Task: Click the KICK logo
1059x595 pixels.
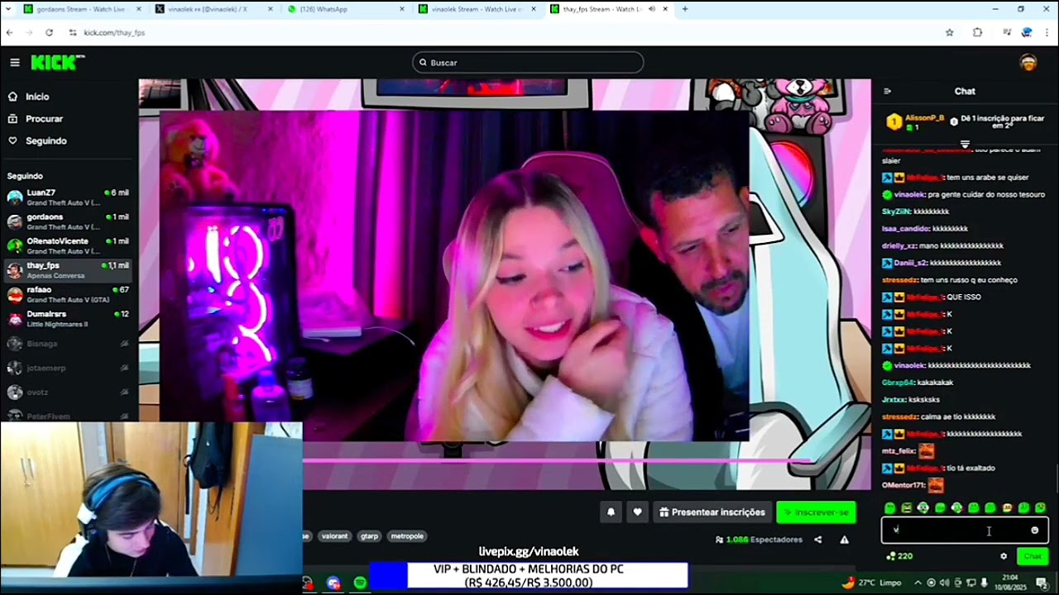Action: [x=57, y=62]
